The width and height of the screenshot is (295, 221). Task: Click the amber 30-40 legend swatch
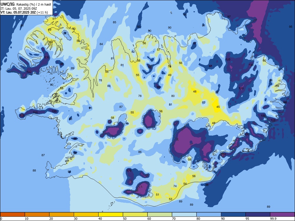(86, 215)
